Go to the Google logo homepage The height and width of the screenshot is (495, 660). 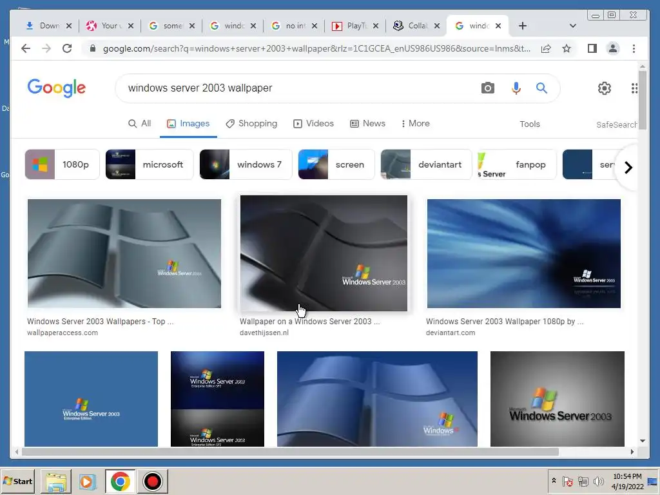click(57, 88)
